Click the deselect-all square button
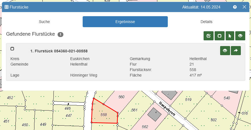This screenshot has width=251, height=130. pos(219,36)
